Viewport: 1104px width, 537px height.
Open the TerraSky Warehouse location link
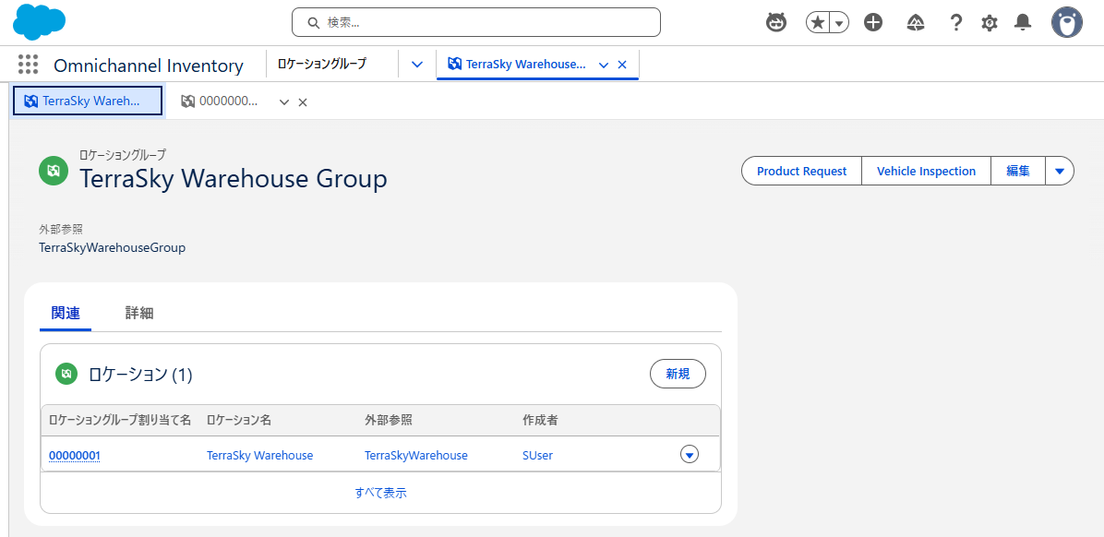[x=259, y=455]
